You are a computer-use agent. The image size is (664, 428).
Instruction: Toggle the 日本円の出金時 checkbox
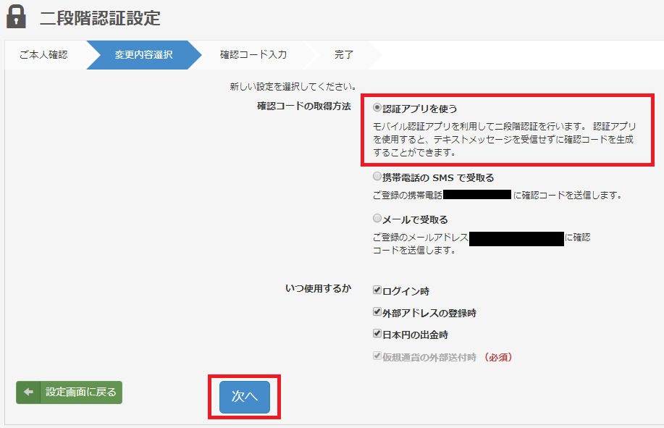coord(377,334)
